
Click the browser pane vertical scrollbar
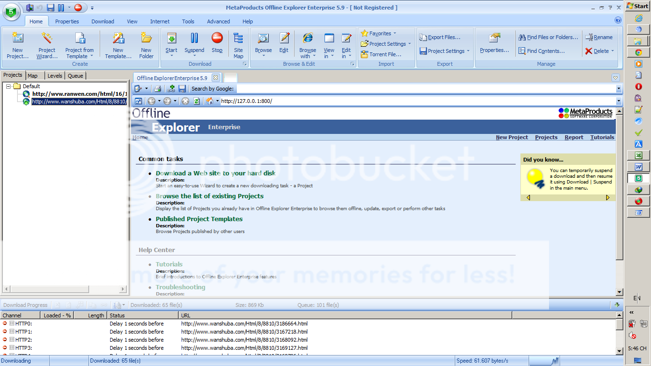point(619,191)
